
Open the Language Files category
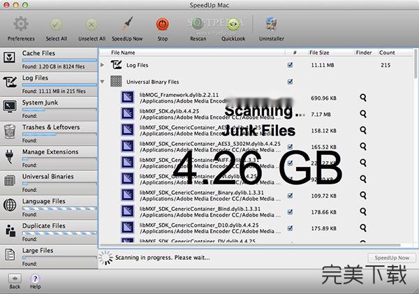coord(49,207)
